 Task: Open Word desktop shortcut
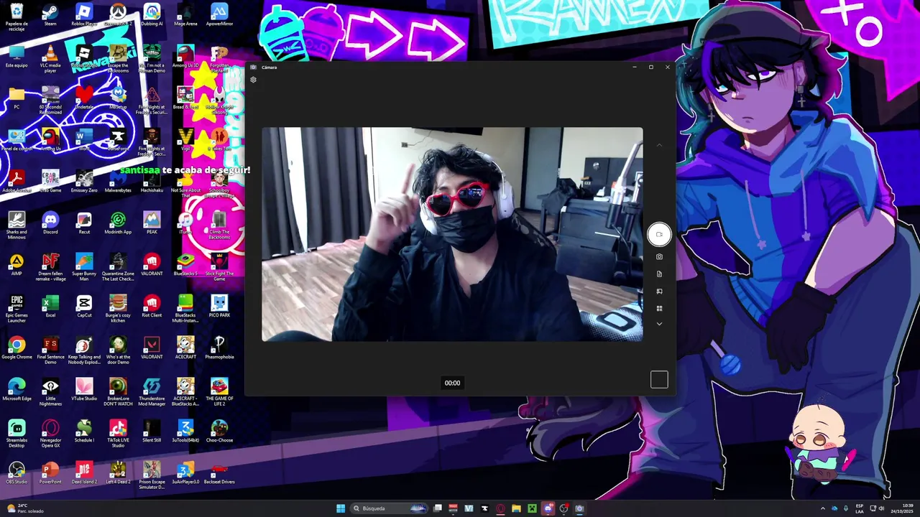point(84,139)
